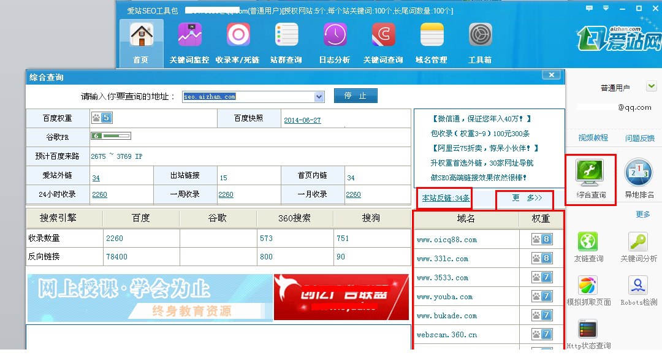Open 爱站外链 value 34 link
This screenshot has width=662, height=363.
96,178
